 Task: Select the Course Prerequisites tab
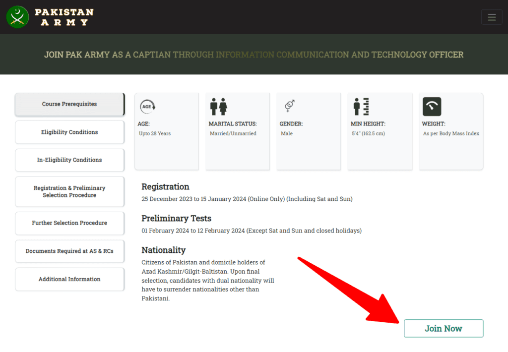point(69,104)
